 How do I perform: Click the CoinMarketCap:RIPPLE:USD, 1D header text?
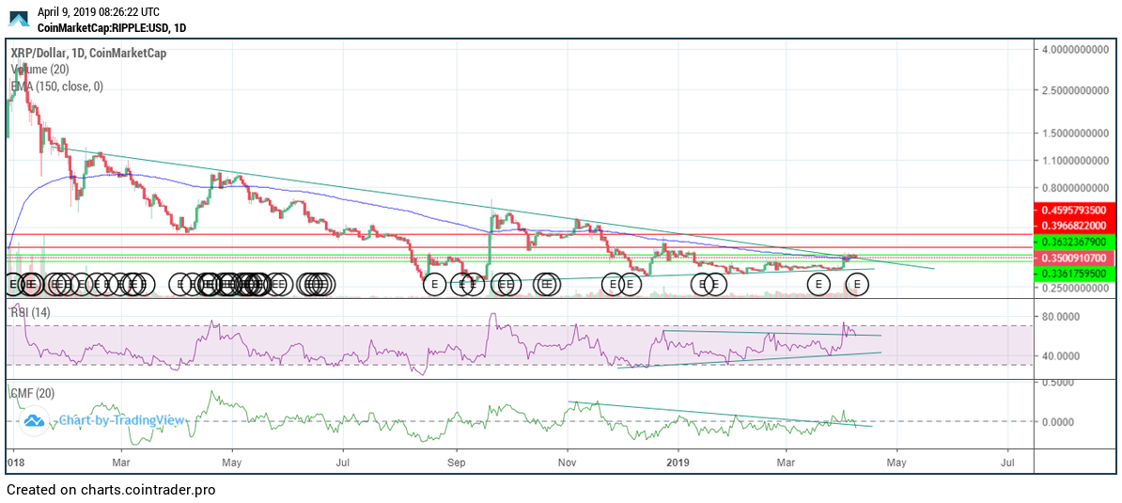113,26
